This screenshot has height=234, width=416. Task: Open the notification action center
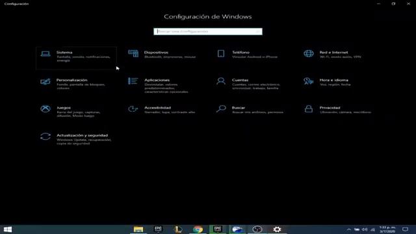pyautogui.click(x=405, y=229)
